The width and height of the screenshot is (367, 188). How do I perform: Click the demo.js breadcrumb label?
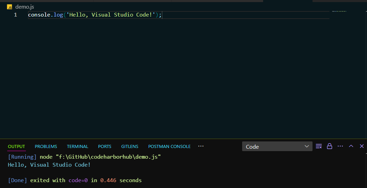pyautogui.click(x=24, y=7)
